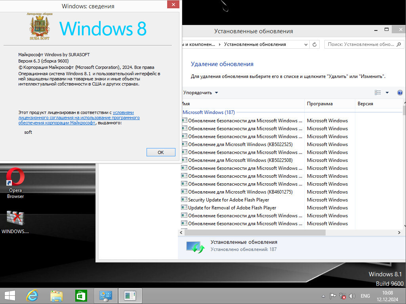
Task: Refresh the Установленные обновления address bar
Action: (x=315, y=44)
